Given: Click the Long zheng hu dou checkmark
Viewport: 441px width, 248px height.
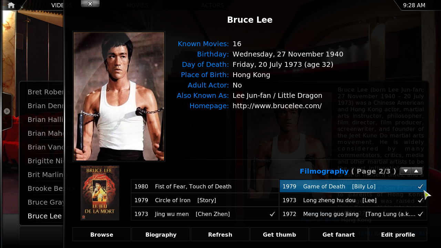Looking at the screenshot, I should 420,200.
